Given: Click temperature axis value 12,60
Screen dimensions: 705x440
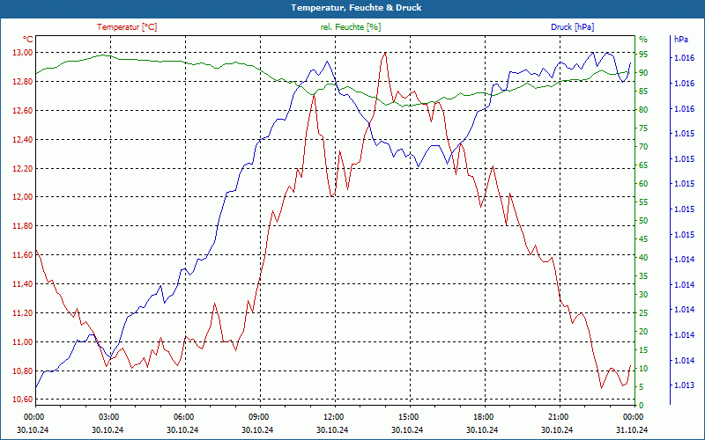Looking at the screenshot, I should (21, 111).
